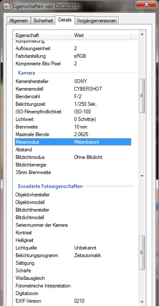Select the Komprimierte Bits/Pixel row
This screenshot has height=306, width=159.
(x=73, y=64)
